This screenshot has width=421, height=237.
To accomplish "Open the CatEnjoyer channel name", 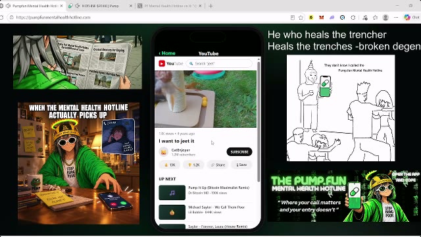I will (x=180, y=150).
